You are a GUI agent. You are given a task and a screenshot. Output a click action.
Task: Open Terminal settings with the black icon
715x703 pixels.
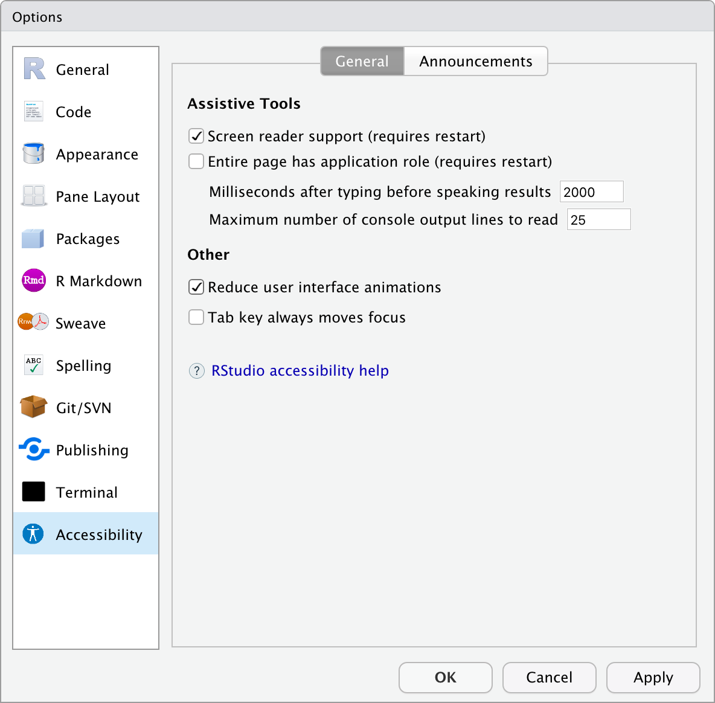(x=33, y=492)
